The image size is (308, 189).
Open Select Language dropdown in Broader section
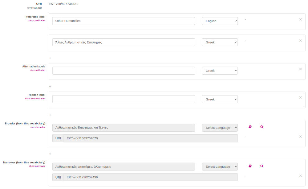click(220, 128)
